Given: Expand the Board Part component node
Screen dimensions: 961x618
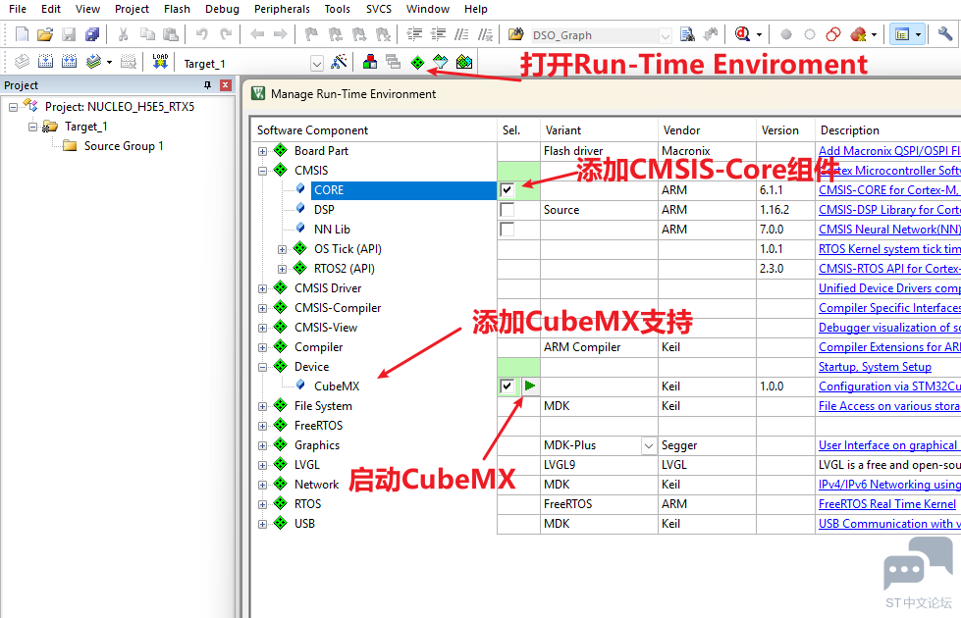Looking at the screenshot, I should click(x=262, y=151).
